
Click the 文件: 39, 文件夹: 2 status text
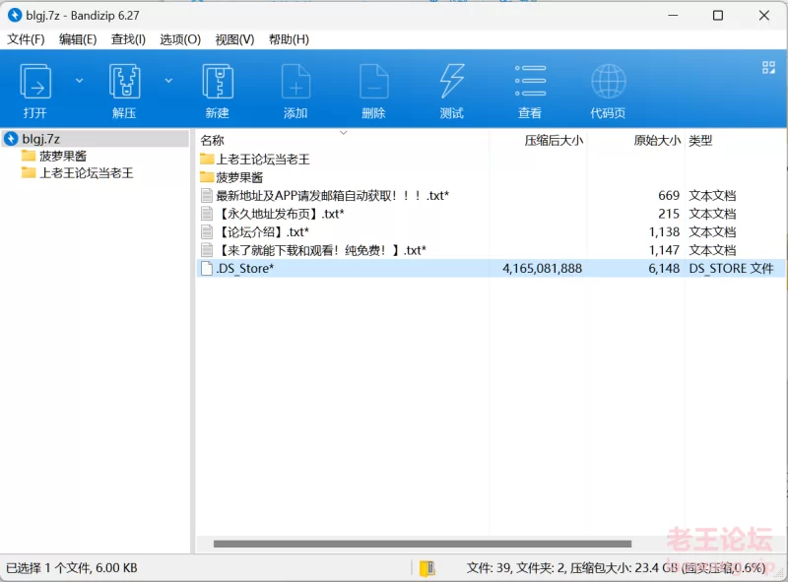(516, 568)
